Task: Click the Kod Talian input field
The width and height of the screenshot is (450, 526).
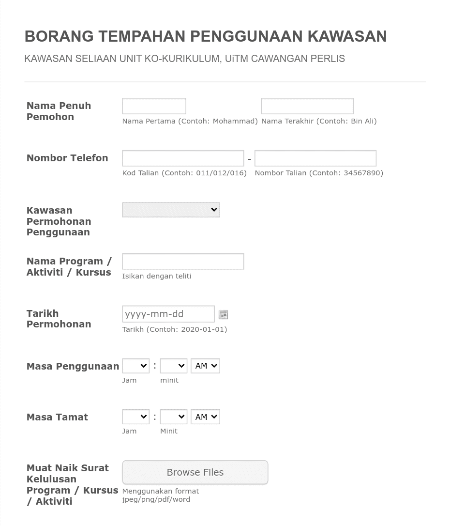Action: (x=182, y=158)
